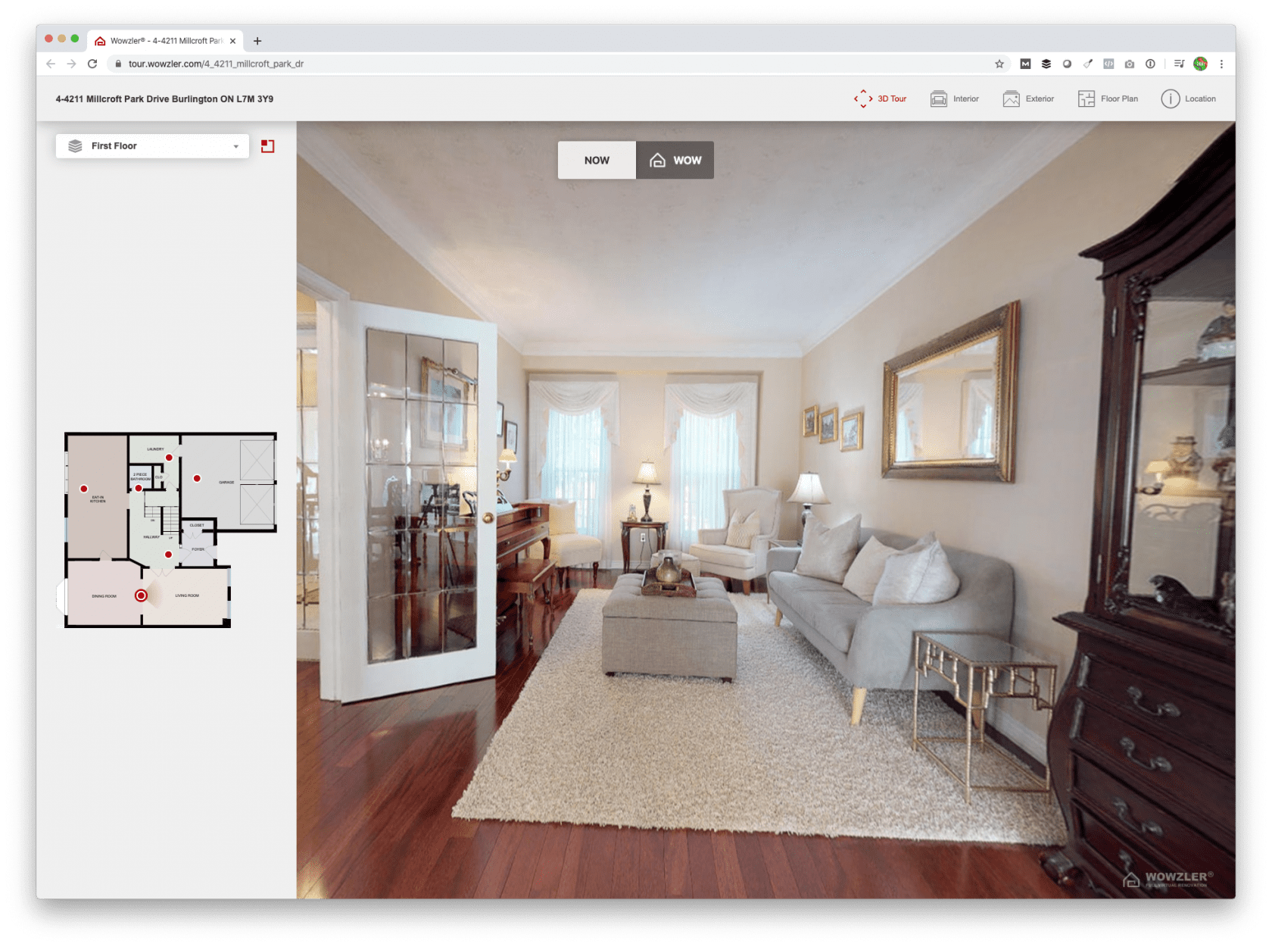
Task: Click the 3D Tour arrows icon
Action: (864, 98)
